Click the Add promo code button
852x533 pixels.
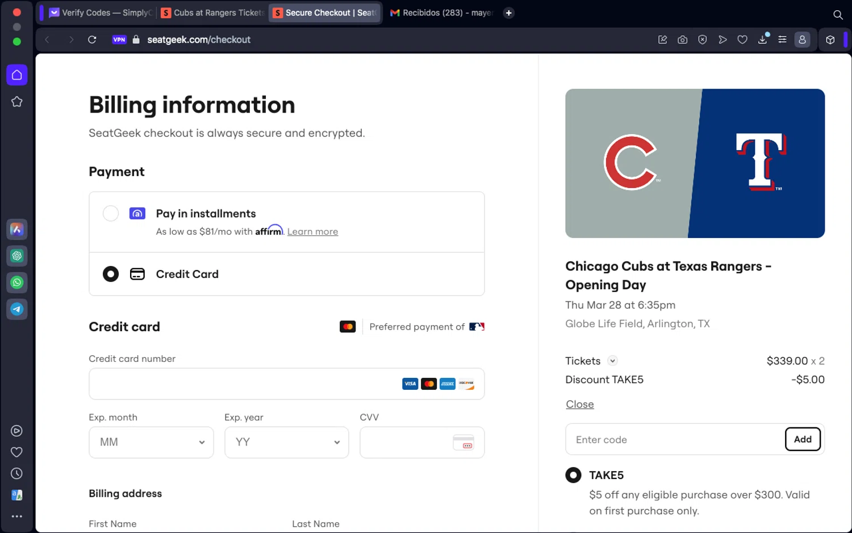(x=803, y=439)
